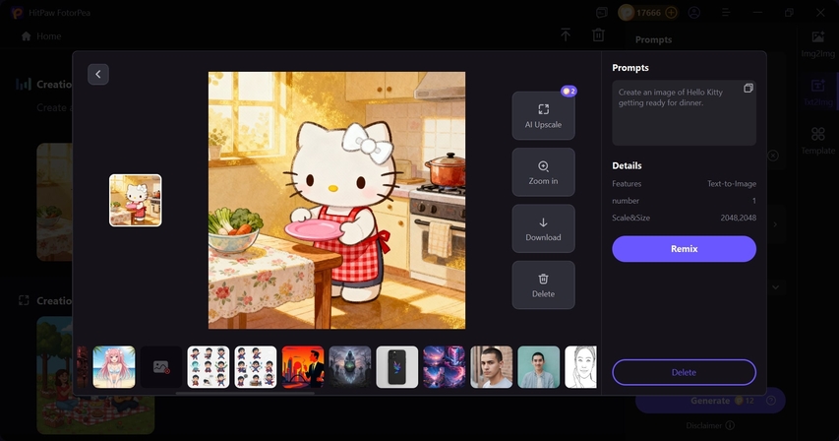Click the main Hello Kitty kitchen image
The width and height of the screenshot is (839, 441).
tap(336, 200)
